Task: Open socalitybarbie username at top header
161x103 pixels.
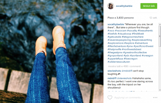Action: [x=124, y=6]
